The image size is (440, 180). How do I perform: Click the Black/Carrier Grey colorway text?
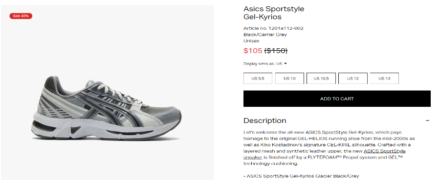(x=265, y=35)
